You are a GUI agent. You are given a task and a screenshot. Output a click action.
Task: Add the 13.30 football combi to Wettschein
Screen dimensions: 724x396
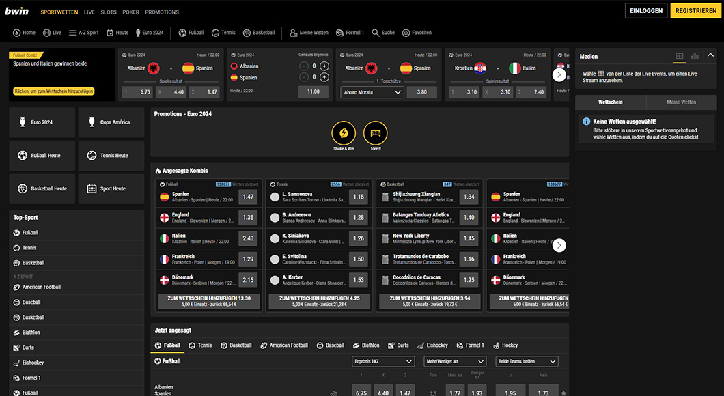pos(209,301)
